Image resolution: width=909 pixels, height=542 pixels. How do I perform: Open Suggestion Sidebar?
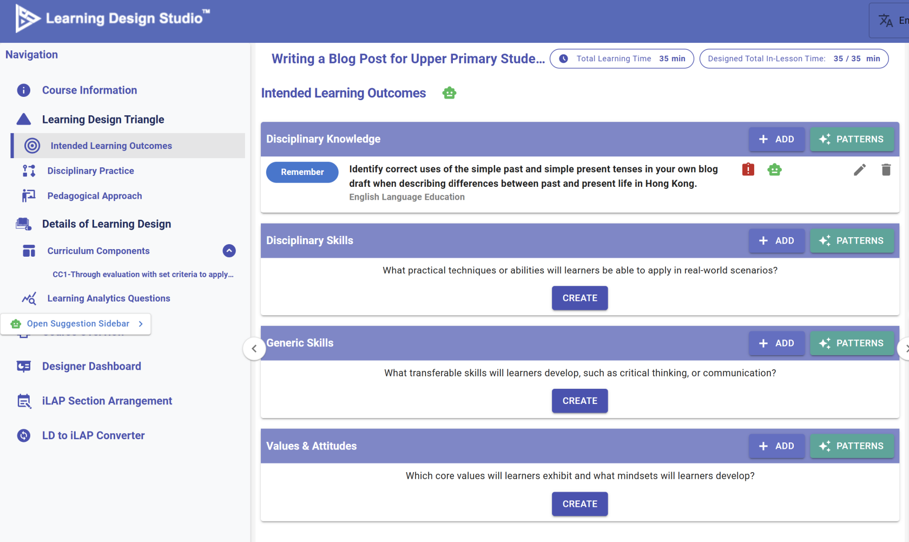(x=76, y=324)
